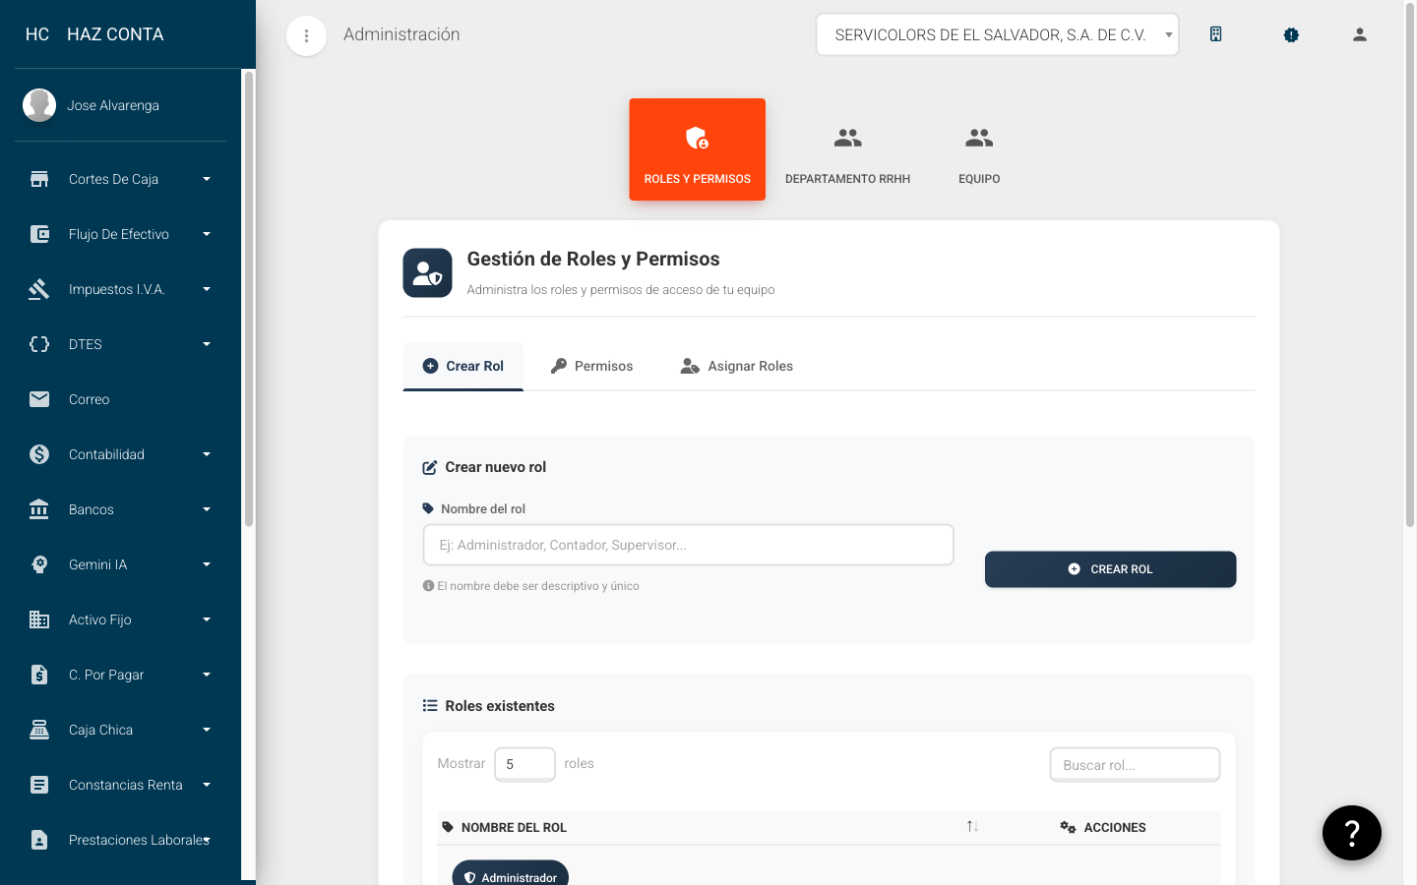1417x885 pixels.
Task: Expand the Bancos submenu arrow
Action: coord(207,509)
